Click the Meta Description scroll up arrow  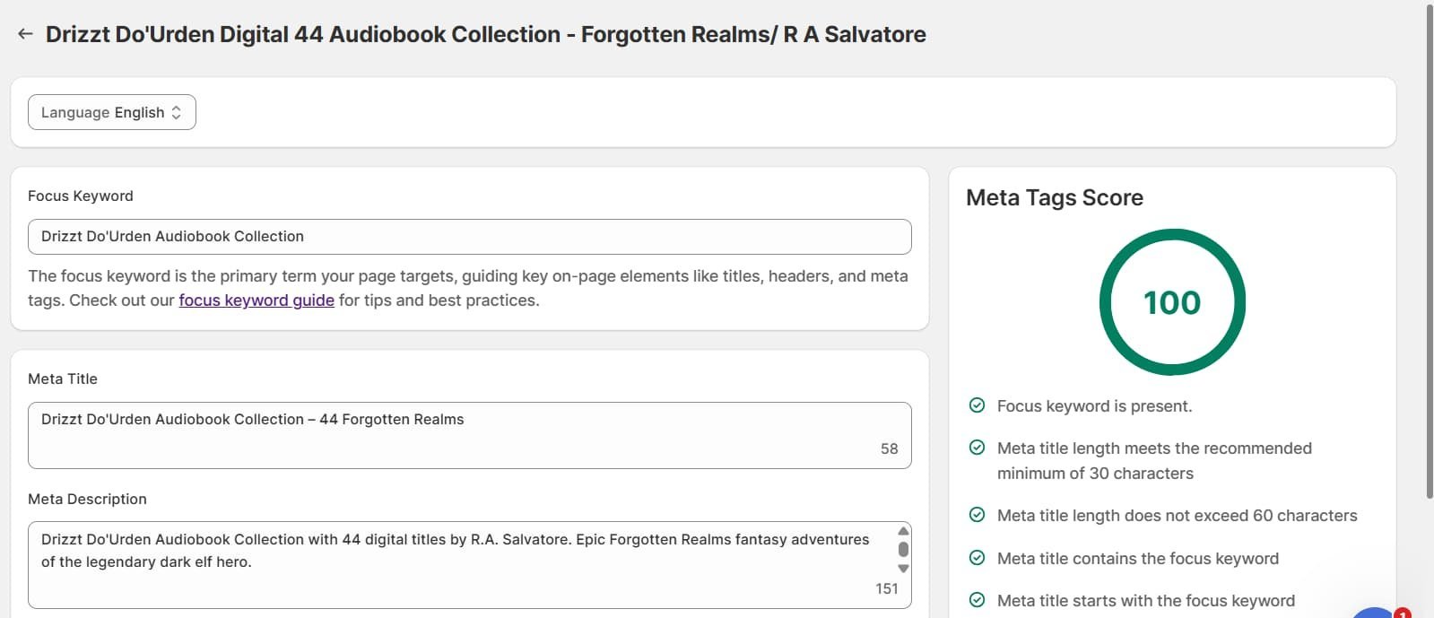(903, 531)
